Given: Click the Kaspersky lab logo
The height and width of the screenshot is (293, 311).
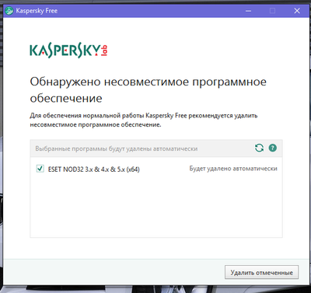Looking at the screenshot, I should 68,51.
